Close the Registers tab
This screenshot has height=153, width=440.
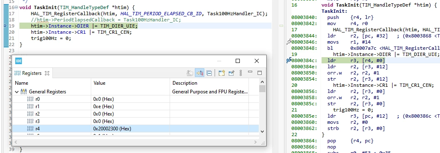47,73
